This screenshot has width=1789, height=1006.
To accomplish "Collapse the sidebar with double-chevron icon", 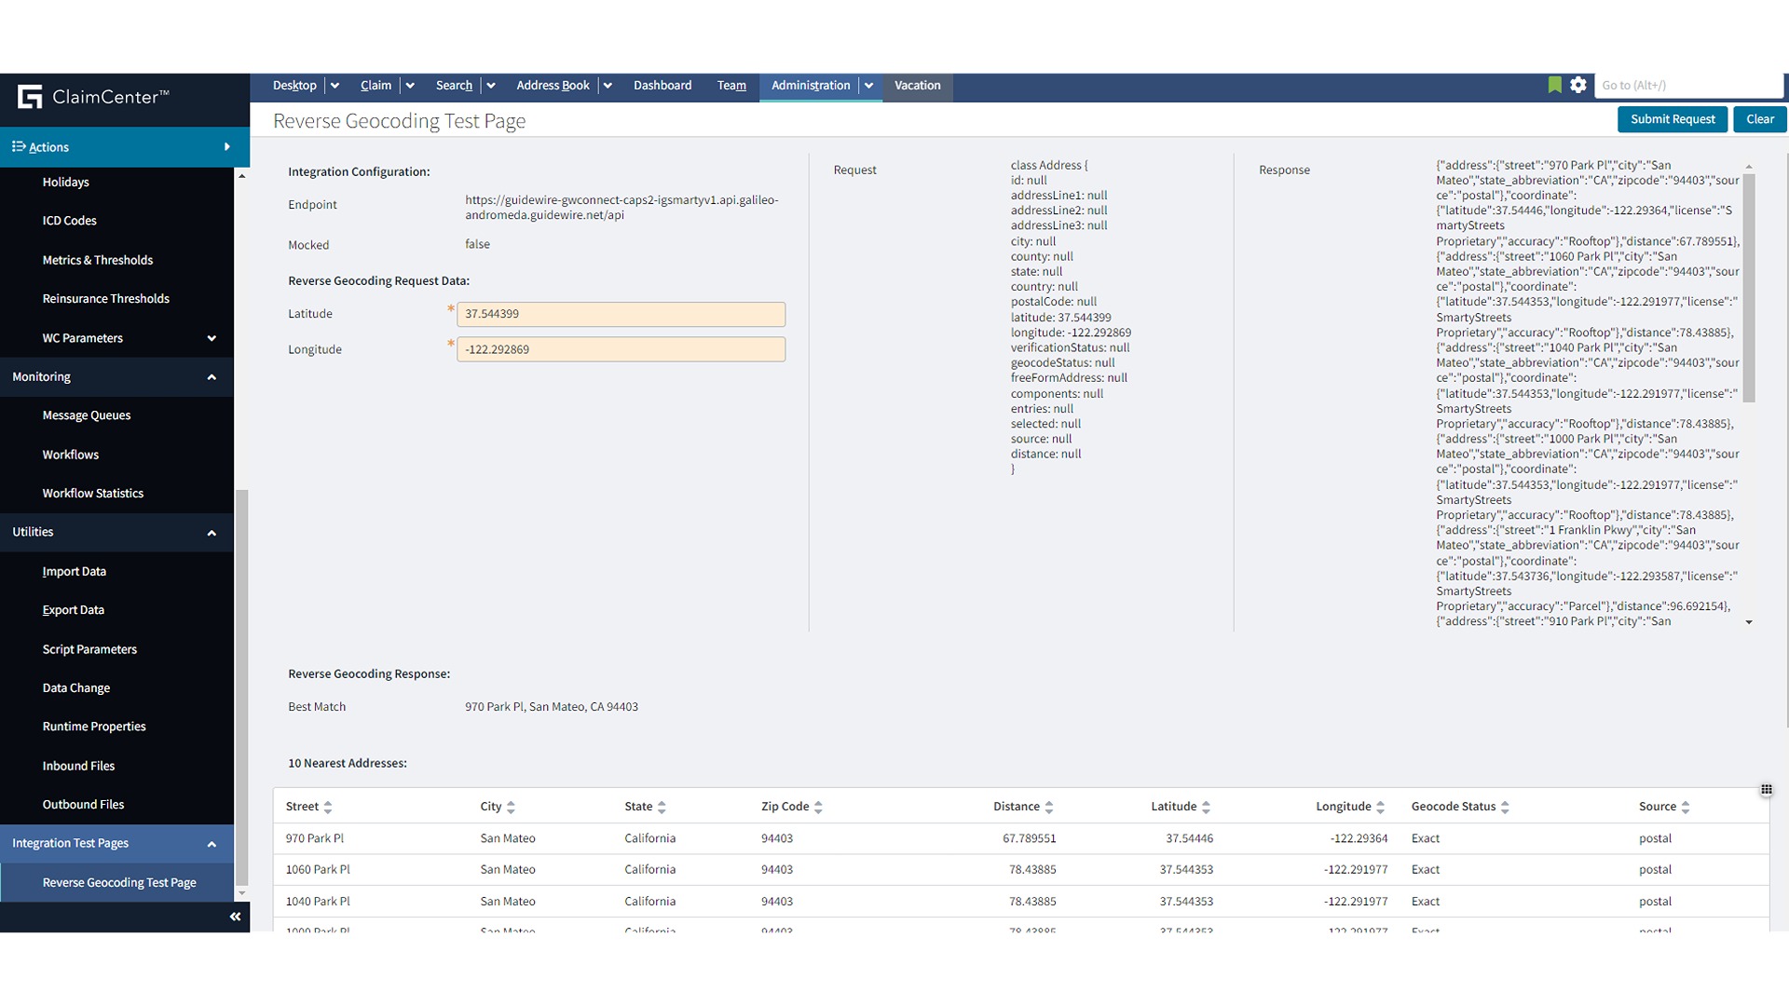I will click(x=235, y=917).
